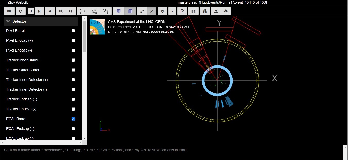Advance to next event
This screenshot has height=160, width=348.
coord(39,11)
